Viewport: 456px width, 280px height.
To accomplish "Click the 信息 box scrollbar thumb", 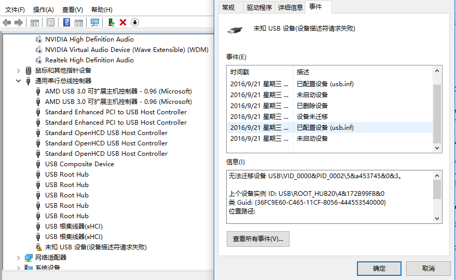I will (437, 190).
